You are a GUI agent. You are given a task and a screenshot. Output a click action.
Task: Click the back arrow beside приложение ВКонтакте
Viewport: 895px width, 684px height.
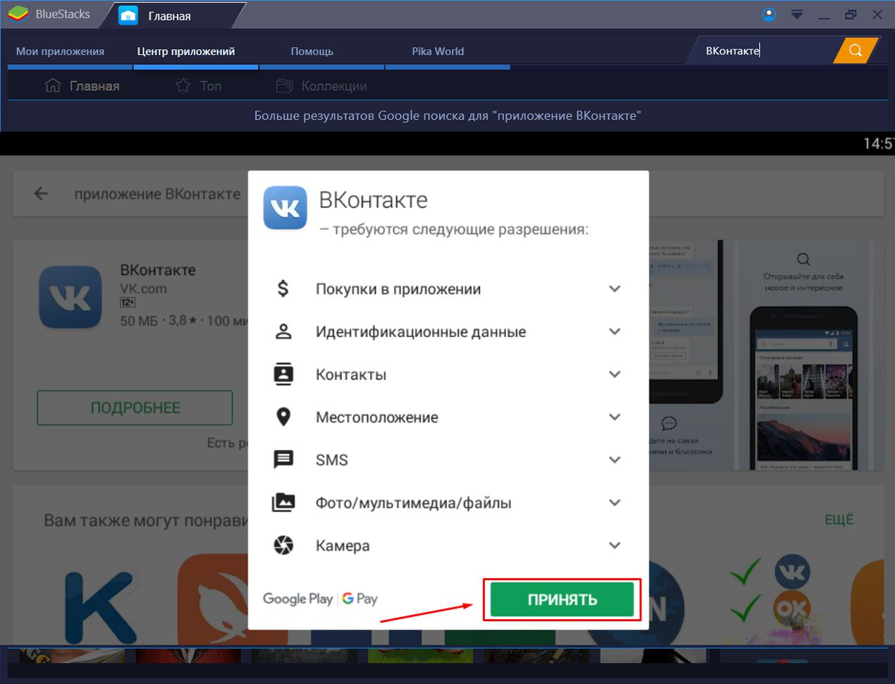point(42,194)
